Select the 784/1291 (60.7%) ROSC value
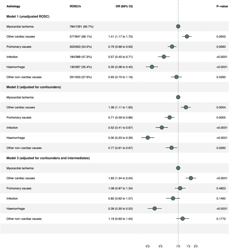 tap(81, 26)
